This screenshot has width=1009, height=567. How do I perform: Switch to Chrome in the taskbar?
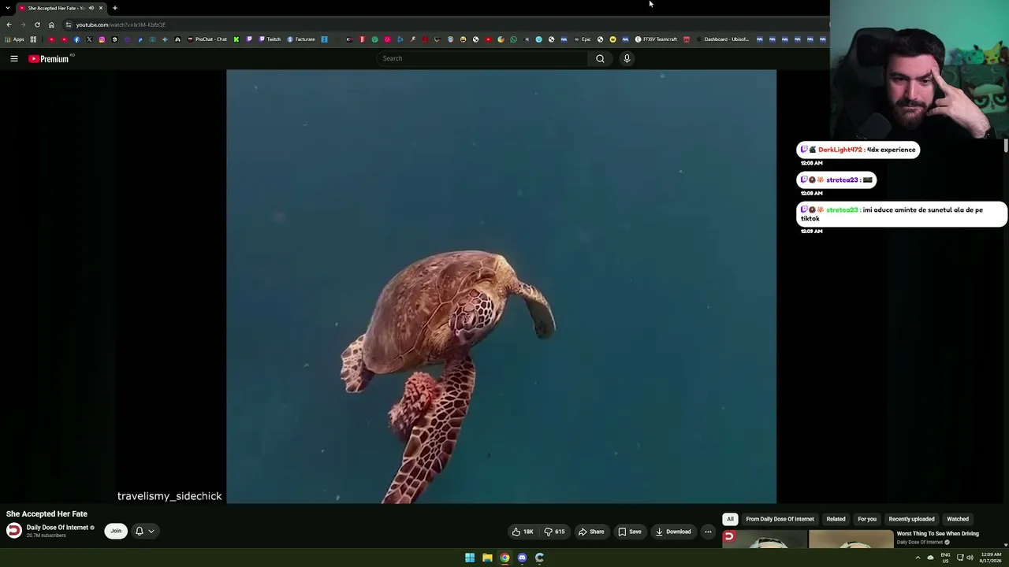pyautogui.click(x=504, y=558)
